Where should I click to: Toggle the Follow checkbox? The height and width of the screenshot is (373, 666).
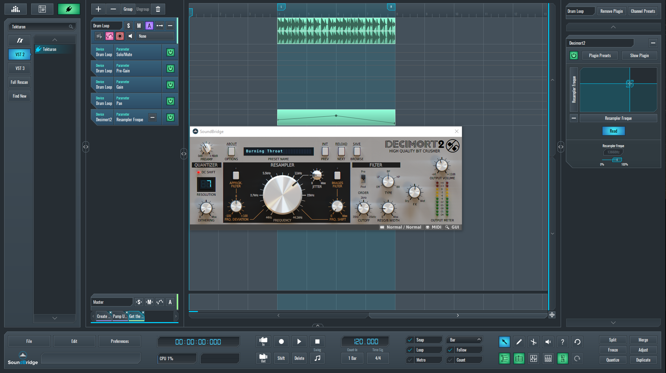[450, 350]
